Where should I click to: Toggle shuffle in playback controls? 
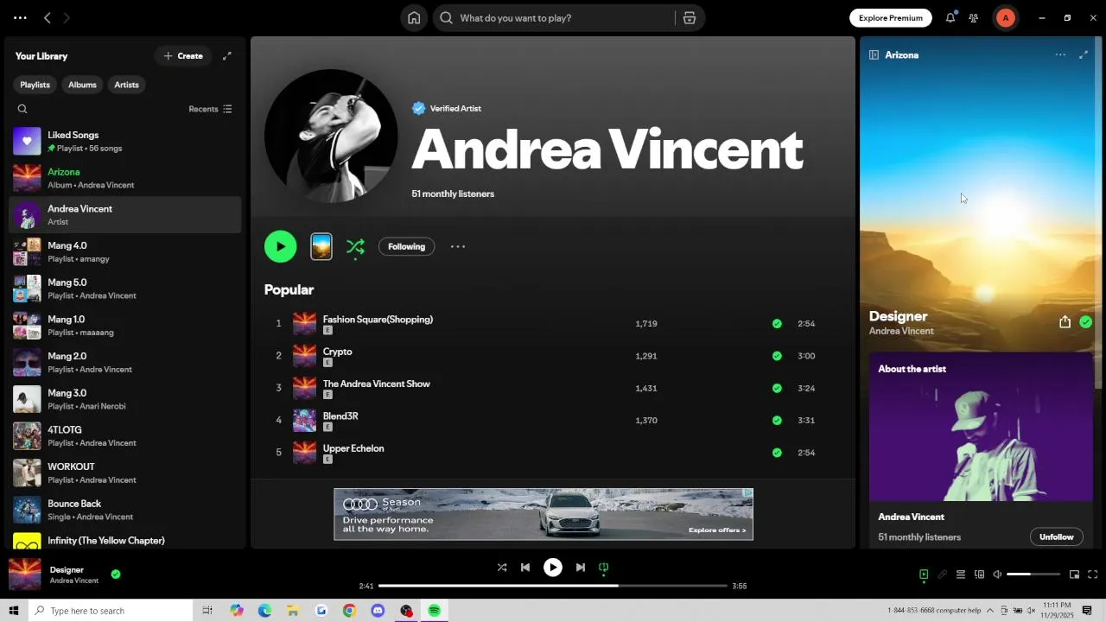tap(502, 568)
